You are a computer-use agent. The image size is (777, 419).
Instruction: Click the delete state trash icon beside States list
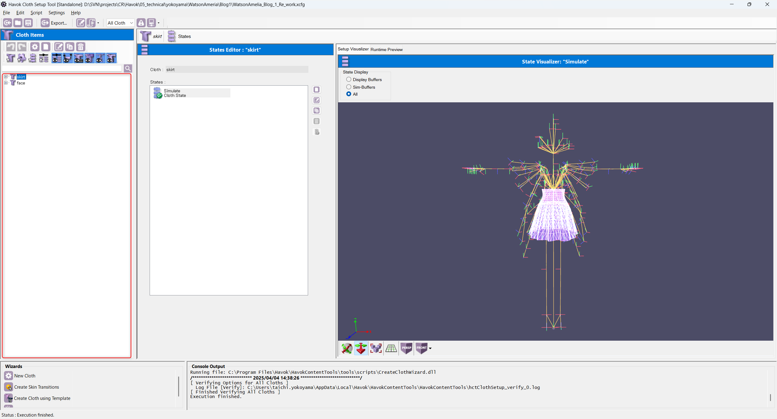317,121
